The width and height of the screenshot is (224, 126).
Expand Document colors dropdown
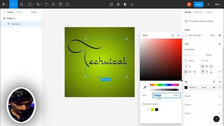151,104
